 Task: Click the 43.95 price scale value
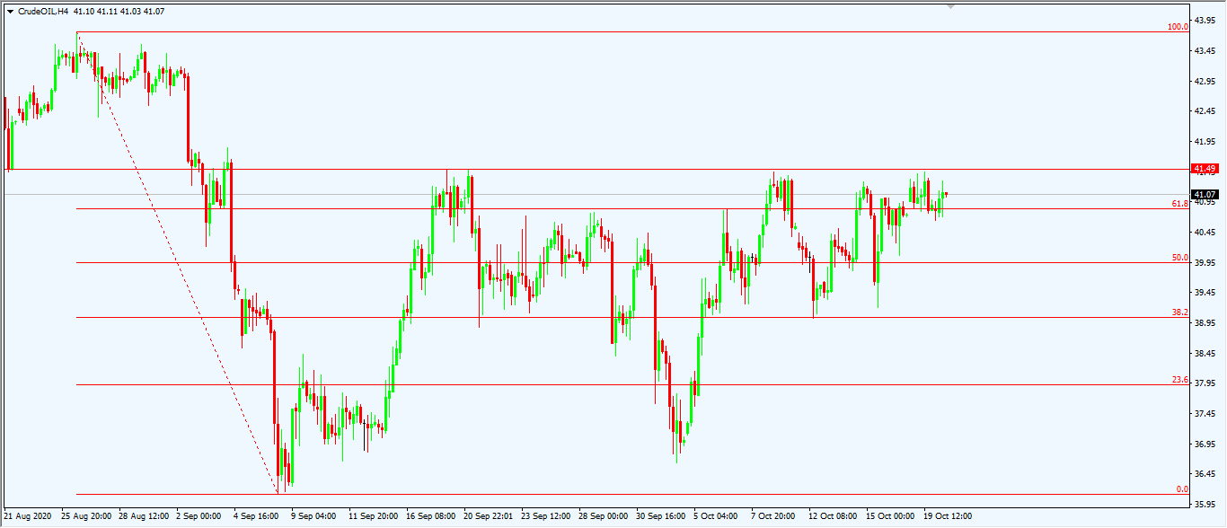pyautogui.click(x=1205, y=21)
